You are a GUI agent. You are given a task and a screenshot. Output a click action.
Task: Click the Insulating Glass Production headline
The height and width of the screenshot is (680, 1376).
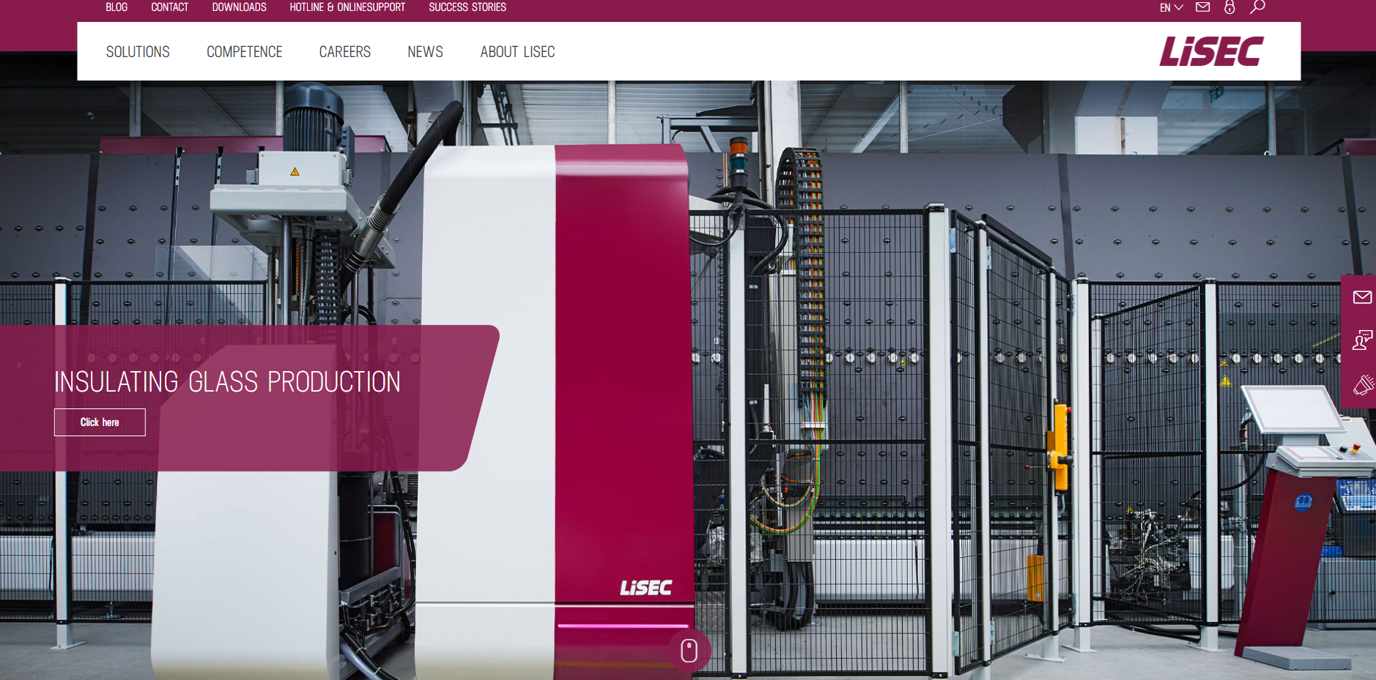coord(227,382)
